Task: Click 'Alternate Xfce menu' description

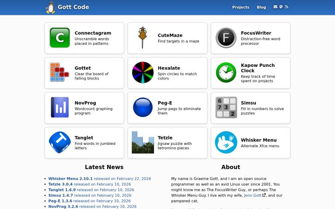Action: click(260, 146)
